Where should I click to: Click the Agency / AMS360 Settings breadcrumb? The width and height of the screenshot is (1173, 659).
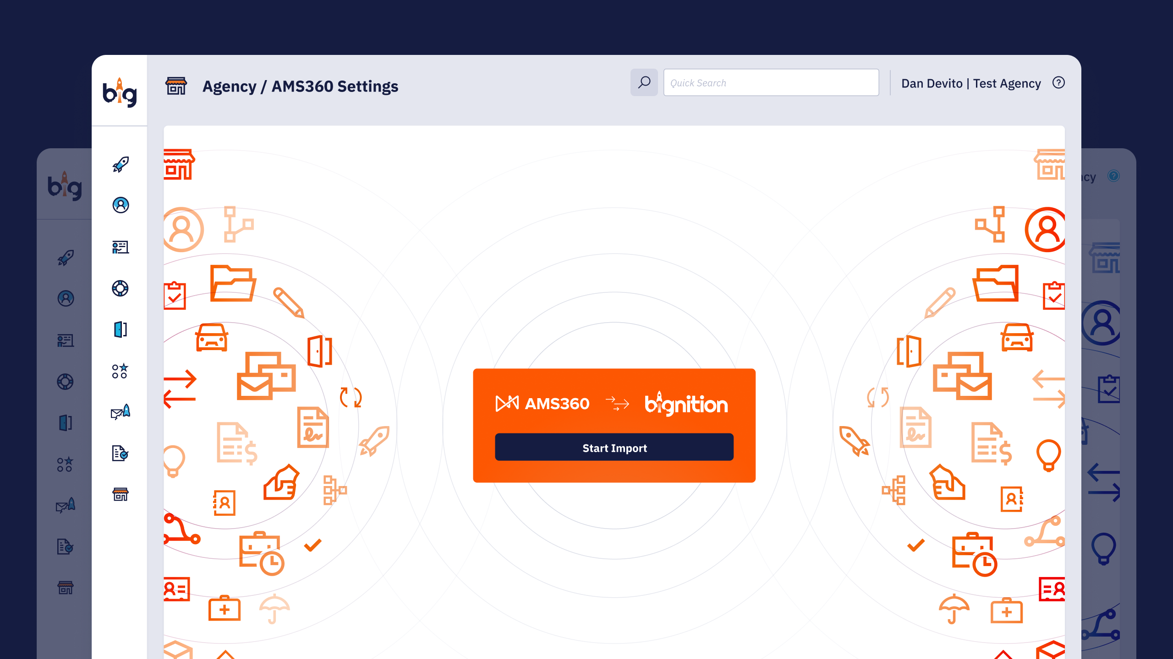coord(300,86)
